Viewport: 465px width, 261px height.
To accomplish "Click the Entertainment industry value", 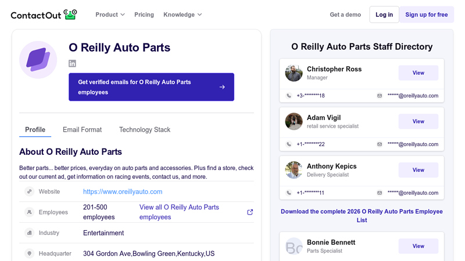I will pos(103,233).
